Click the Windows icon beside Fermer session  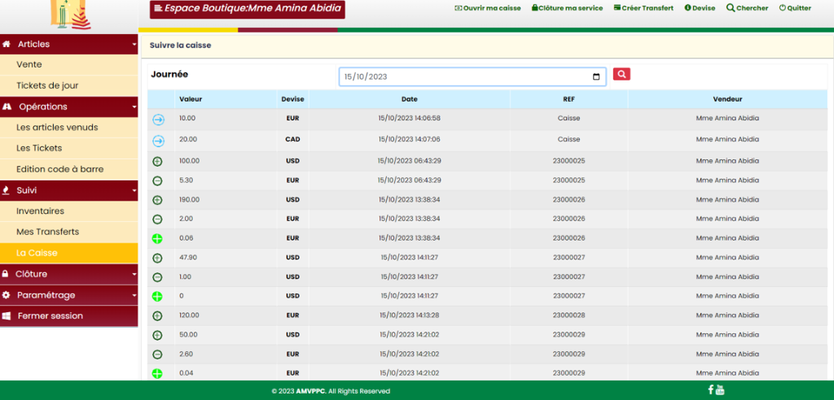(x=7, y=315)
